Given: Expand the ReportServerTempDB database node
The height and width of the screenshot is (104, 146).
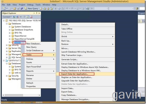Looking at the screenshot, I should pyautogui.click(x=10, y=39).
